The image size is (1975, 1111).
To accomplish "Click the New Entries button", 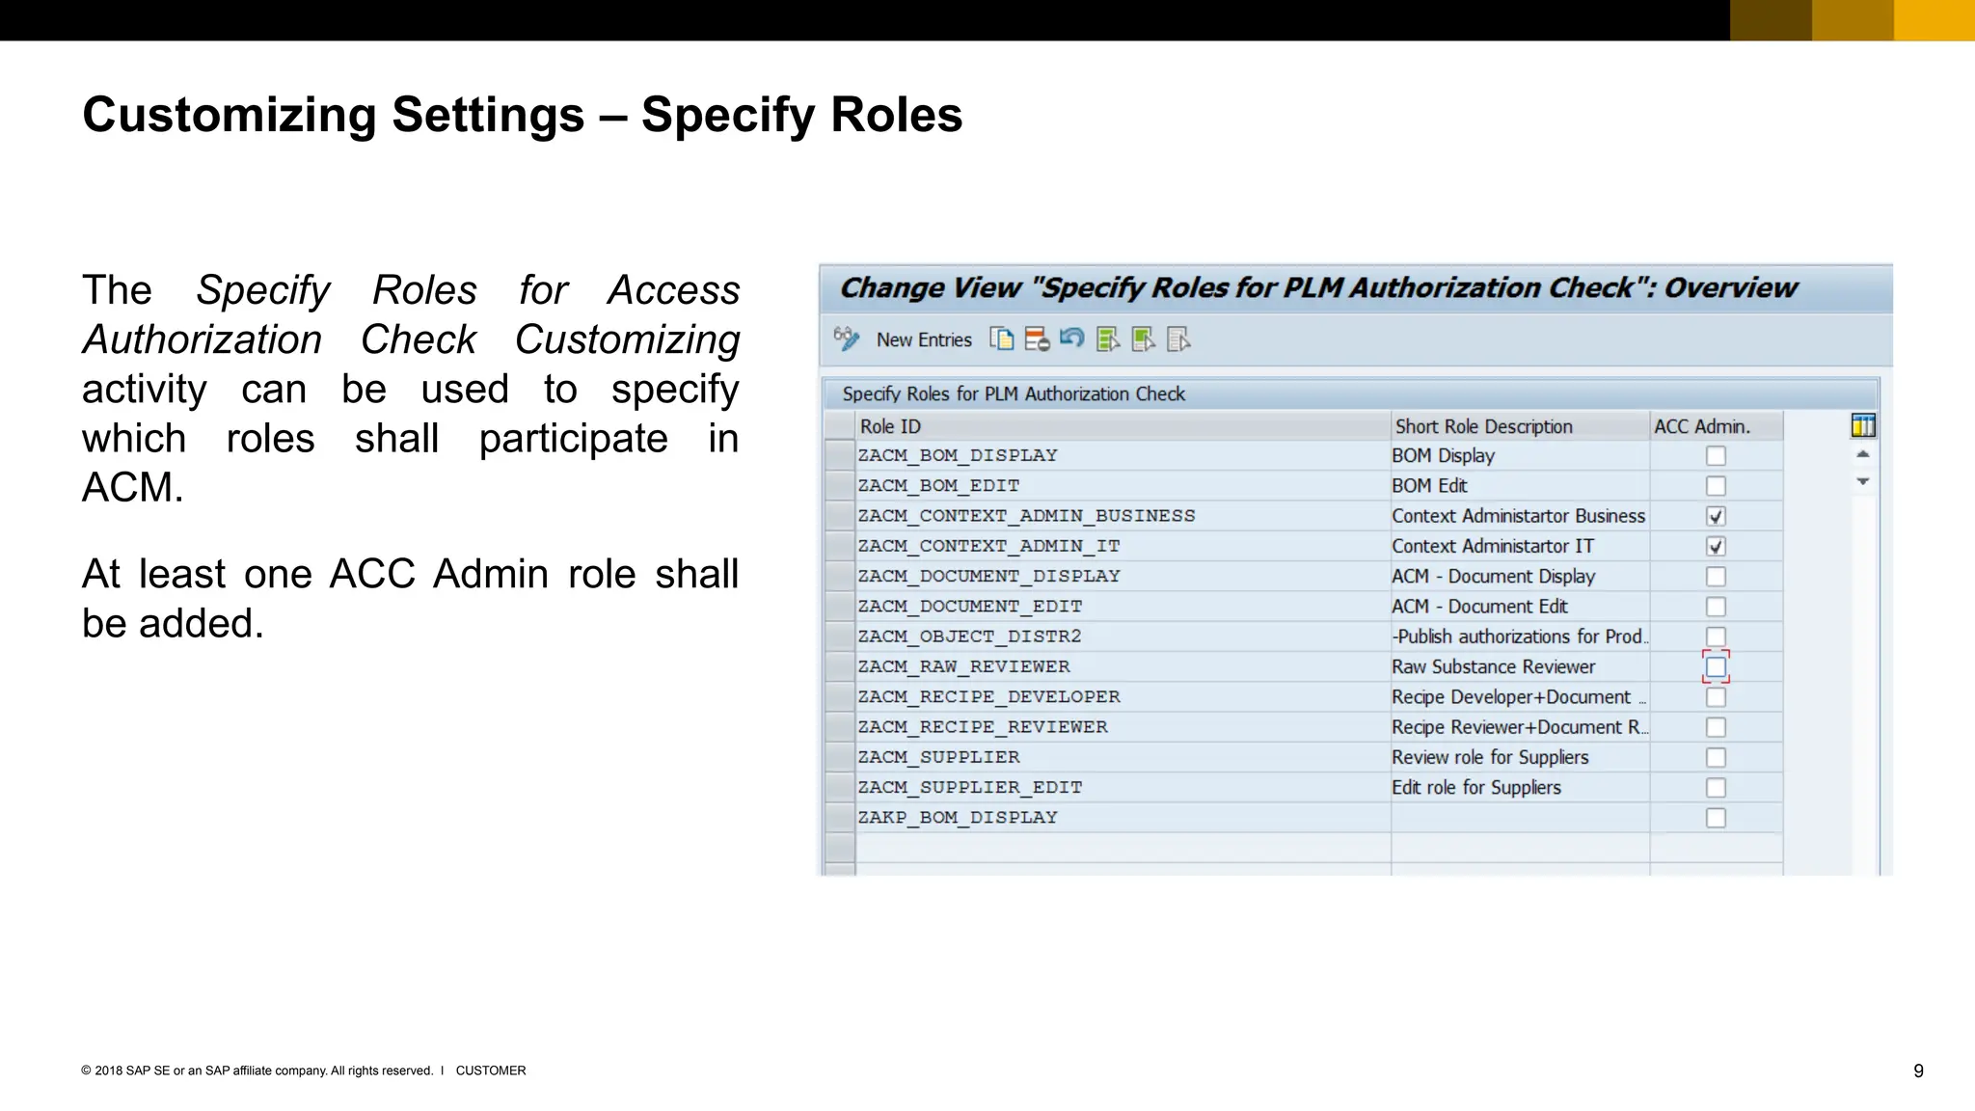I will pyautogui.click(x=924, y=340).
